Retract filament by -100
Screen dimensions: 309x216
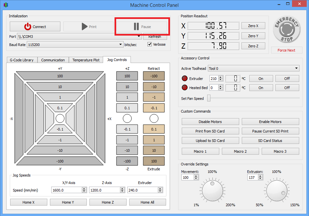154,76
